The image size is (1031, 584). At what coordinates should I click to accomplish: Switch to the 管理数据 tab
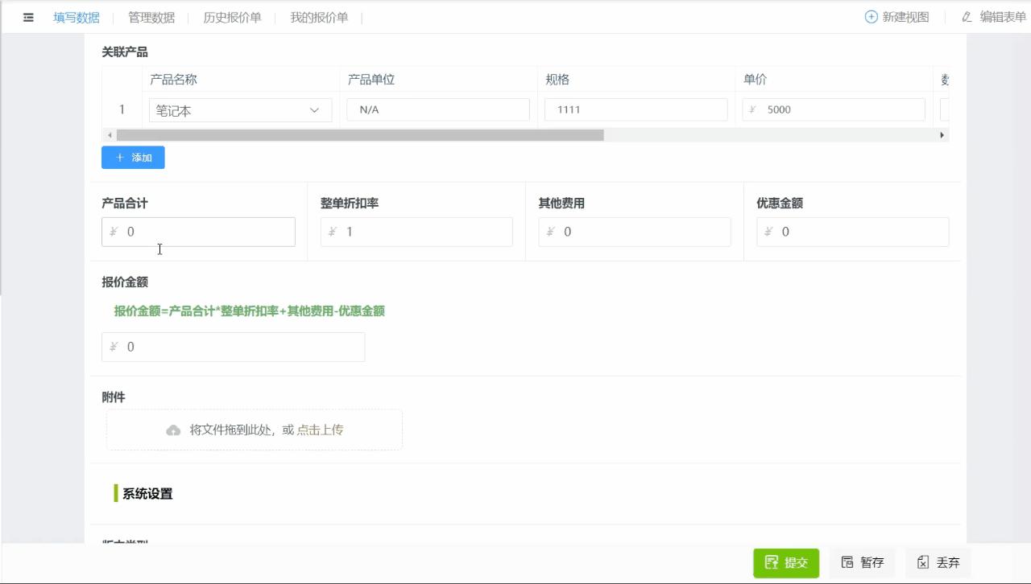(151, 17)
